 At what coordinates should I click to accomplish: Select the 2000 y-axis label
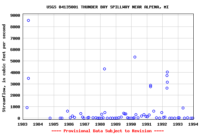tap(15, 95)
